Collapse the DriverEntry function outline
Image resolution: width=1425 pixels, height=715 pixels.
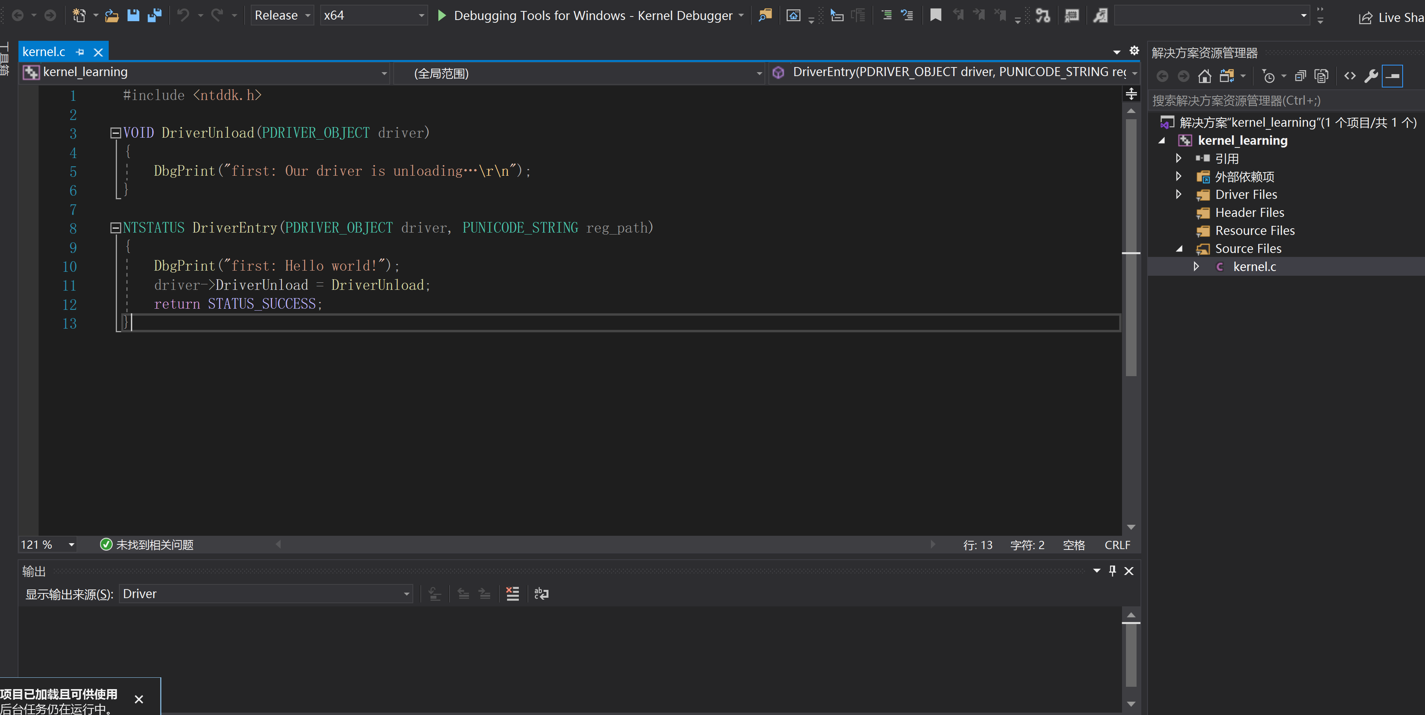[x=116, y=228]
